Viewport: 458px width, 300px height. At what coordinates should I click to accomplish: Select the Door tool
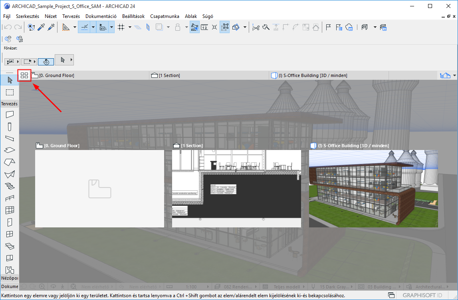(x=10, y=222)
